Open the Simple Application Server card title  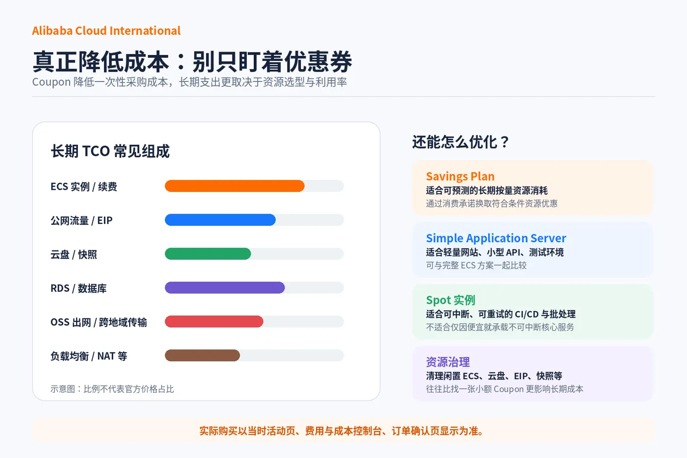[496, 238]
